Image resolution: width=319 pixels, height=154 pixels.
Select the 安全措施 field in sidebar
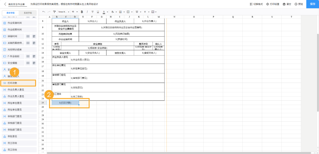(13, 63)
